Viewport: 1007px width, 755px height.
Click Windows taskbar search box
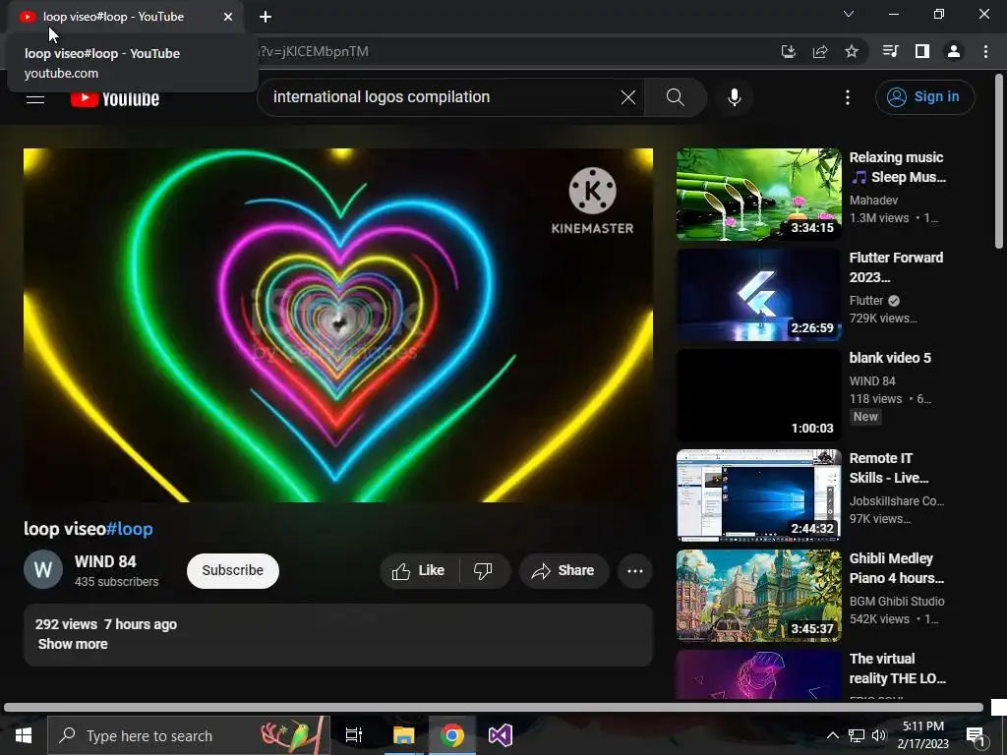[188, 735]
